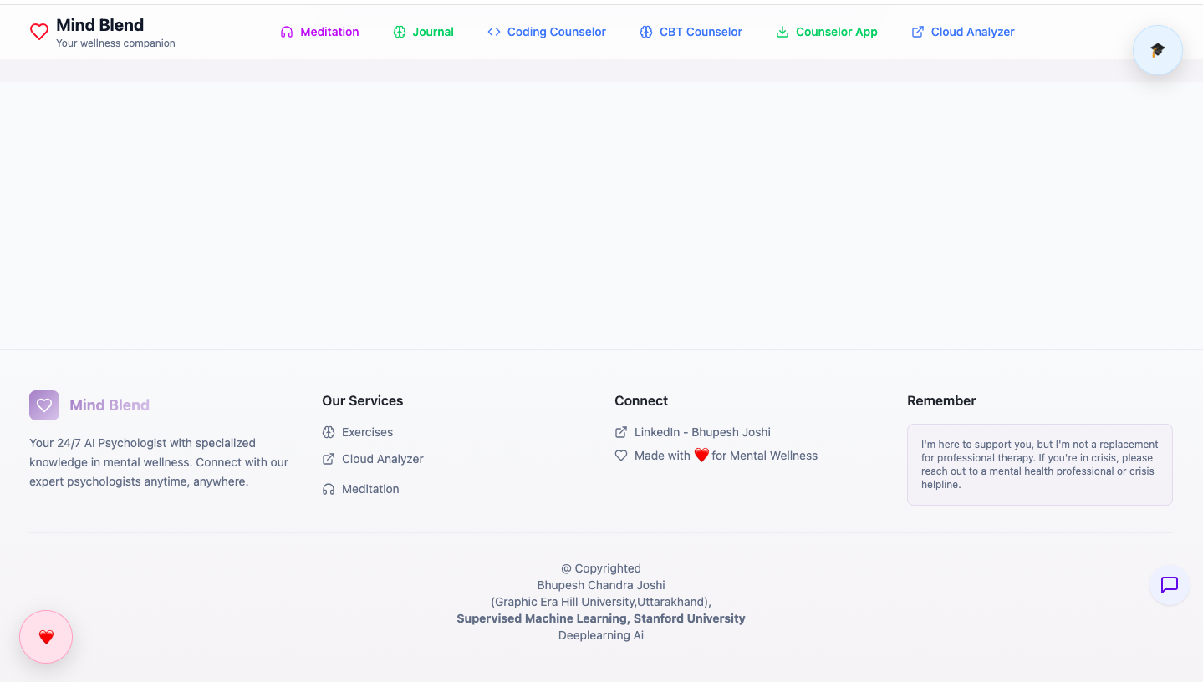Viewport: 1203px width, 682px height.
Task: Click the Graphic Era Hill University text
Action: pos(601,602)
